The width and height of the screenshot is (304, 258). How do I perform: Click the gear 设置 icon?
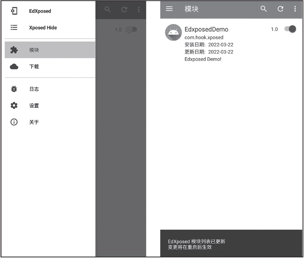pos(14,106)
